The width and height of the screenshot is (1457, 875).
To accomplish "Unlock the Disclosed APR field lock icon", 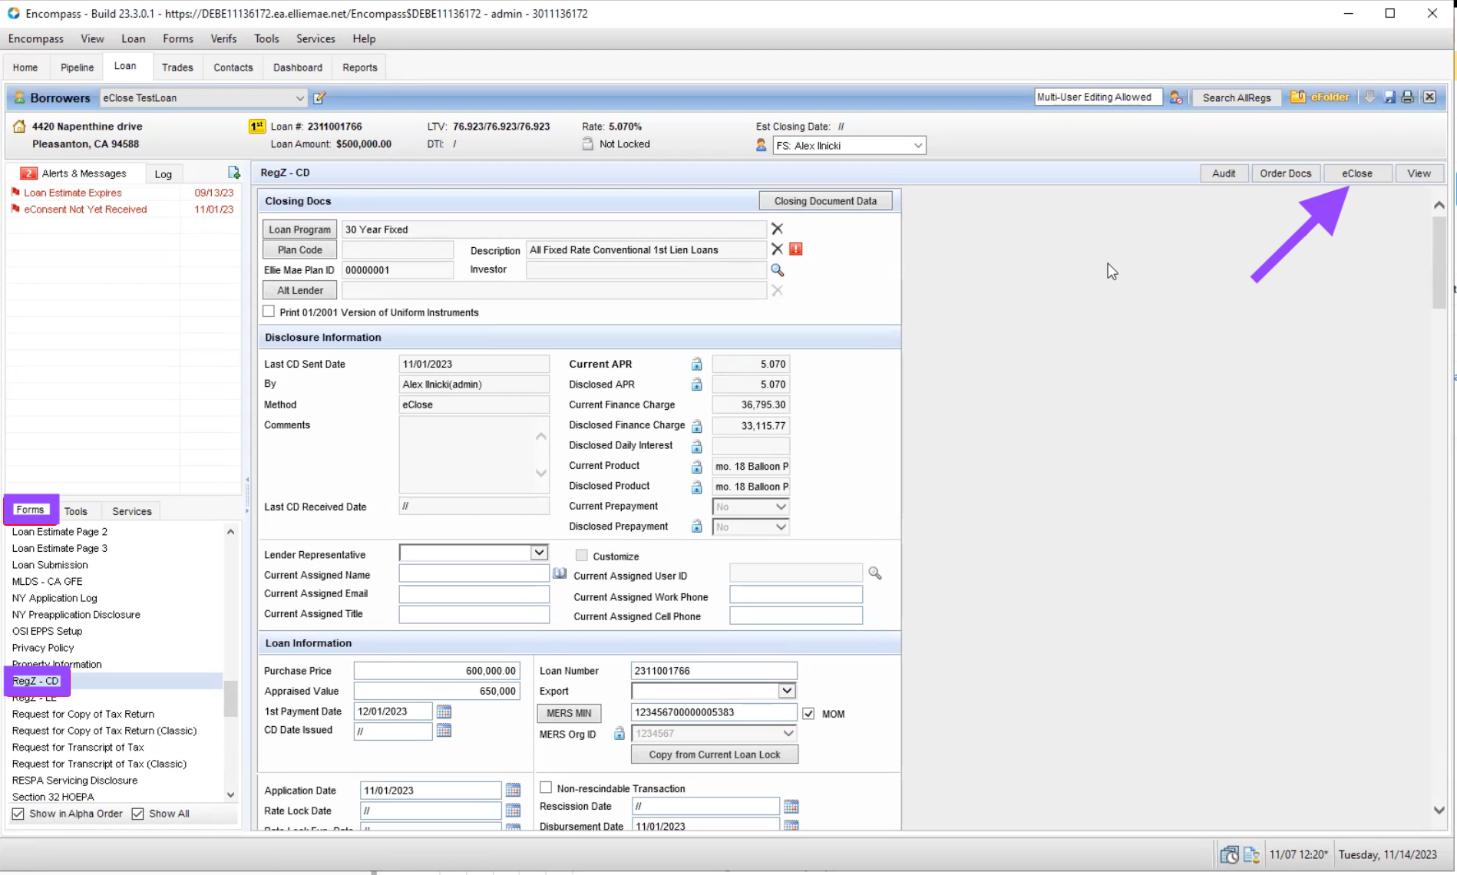I will click(x=696, y=385).
